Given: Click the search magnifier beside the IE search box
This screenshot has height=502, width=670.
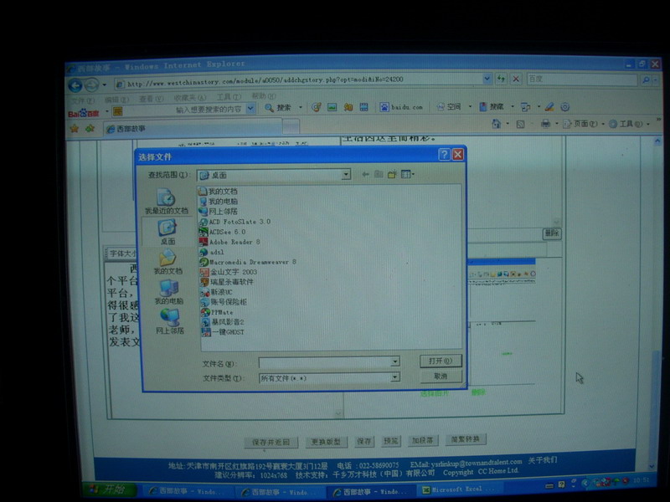Looking at the screenshot, I should tap(646, 79).
